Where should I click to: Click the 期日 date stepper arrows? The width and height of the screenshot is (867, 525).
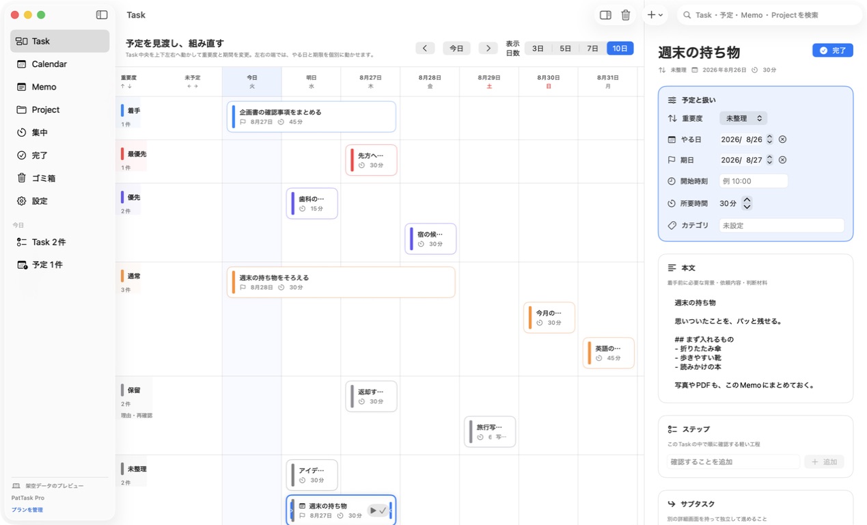(769, 160)
